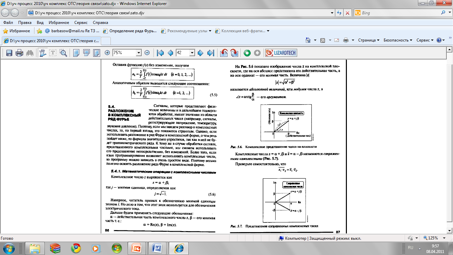
Task: Expand the Страница command menu
Action: [369, 40]
